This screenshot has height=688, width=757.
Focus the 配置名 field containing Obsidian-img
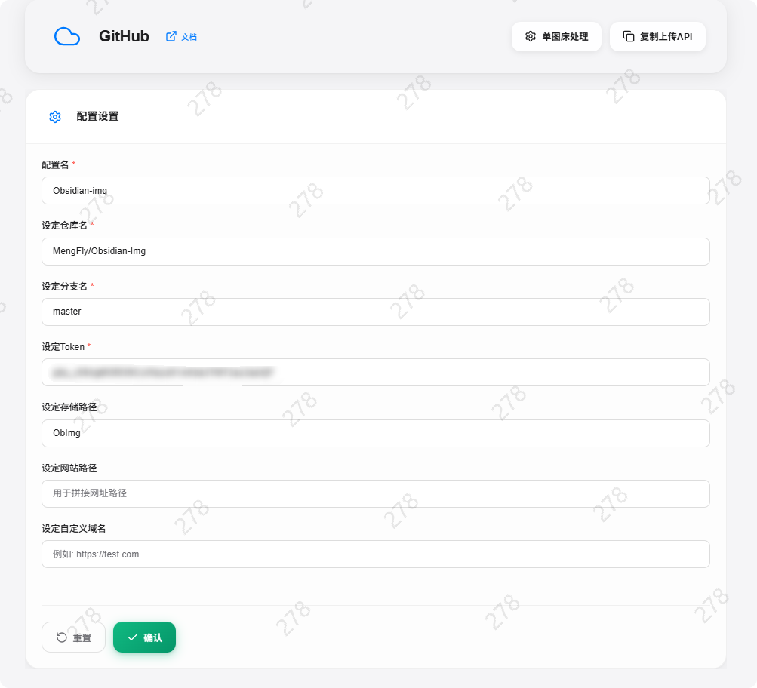click(375, 190)
